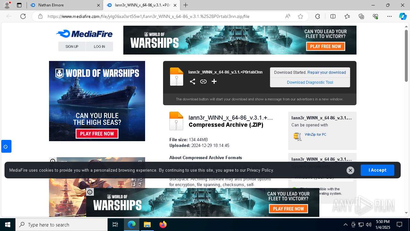This screenshot has height=231, width=410.
Task: Open a new browser tab
Action: click(185, 5)
